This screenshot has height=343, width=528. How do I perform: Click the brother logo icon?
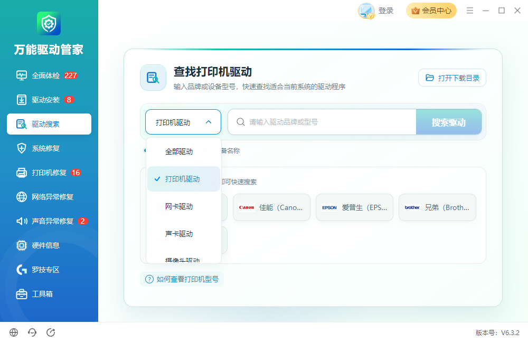pyautogui.click(x=412, y=207)
